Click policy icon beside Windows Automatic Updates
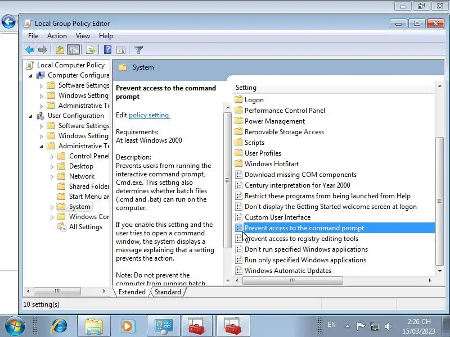Image resolution: width=450 pixels, height=337 pixels. [x=238, y=271]
